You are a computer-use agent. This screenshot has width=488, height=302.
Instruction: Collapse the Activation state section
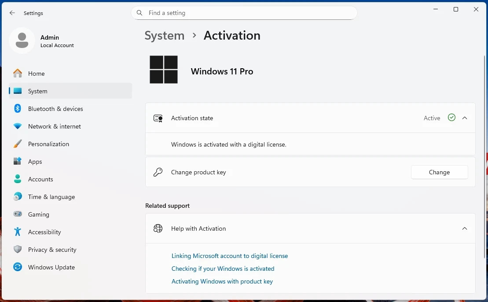[x=465, y=118]
